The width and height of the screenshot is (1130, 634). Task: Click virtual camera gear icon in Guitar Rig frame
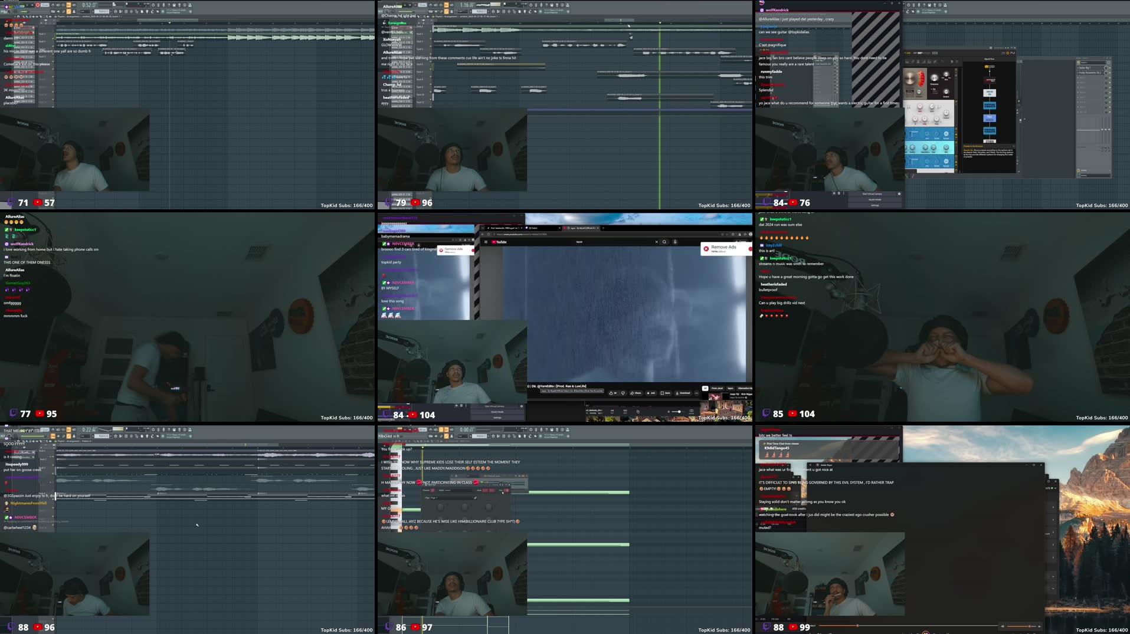pos(899,194)
